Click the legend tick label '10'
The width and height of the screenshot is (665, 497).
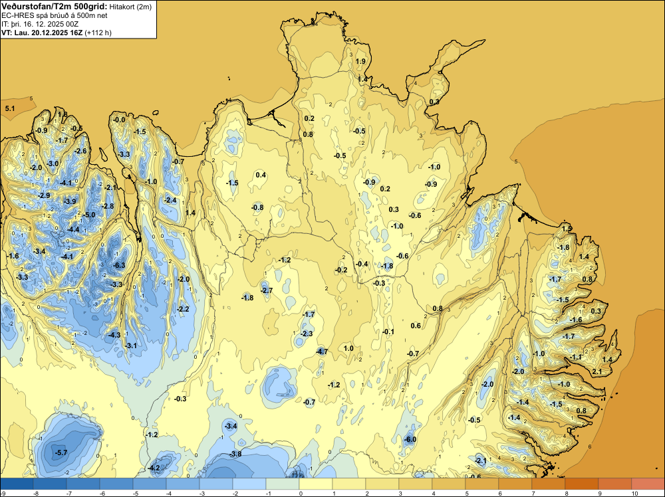[x=634, y=493]
